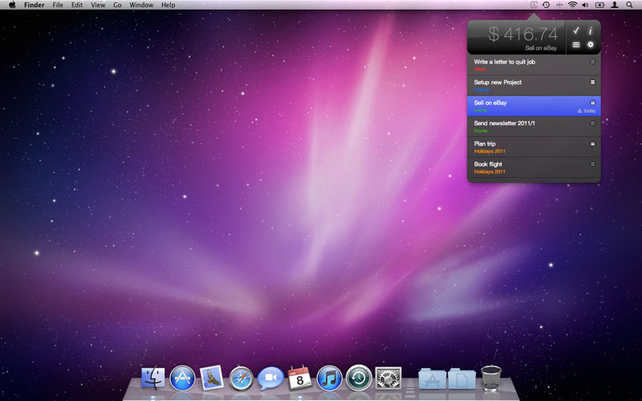Open the Help menu
The height and width of the screenshot is (401, 642).
click(x=169, y=5)
